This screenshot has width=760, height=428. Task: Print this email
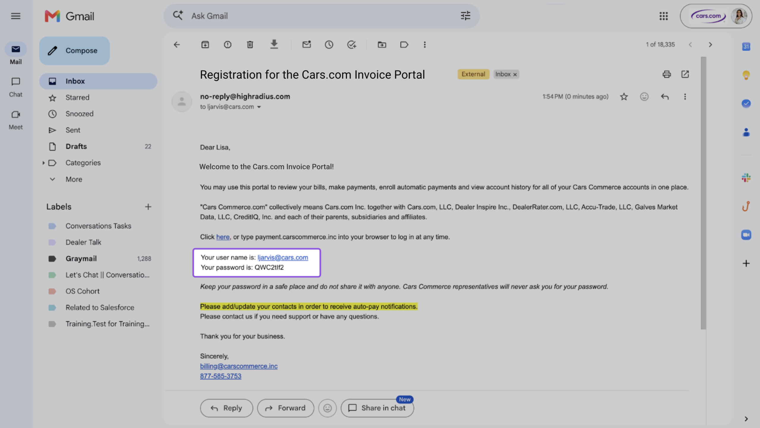pos(667,74)
